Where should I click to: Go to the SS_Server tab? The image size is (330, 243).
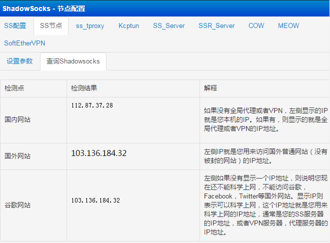point(169,25)
